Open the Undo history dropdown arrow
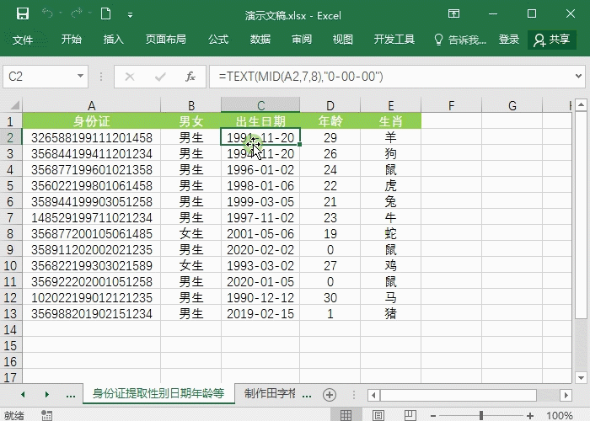This screenshot has height=421, width=590. (61, 13)
